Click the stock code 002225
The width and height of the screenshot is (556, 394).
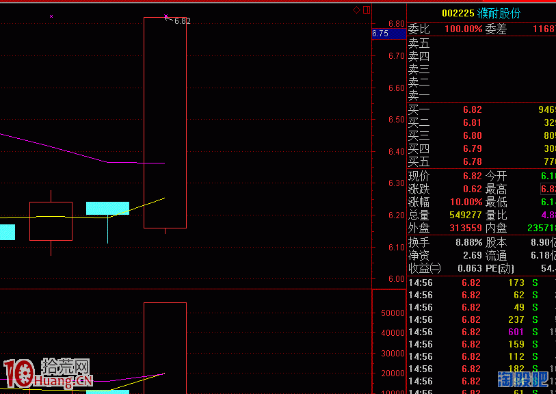click(458, 13)
